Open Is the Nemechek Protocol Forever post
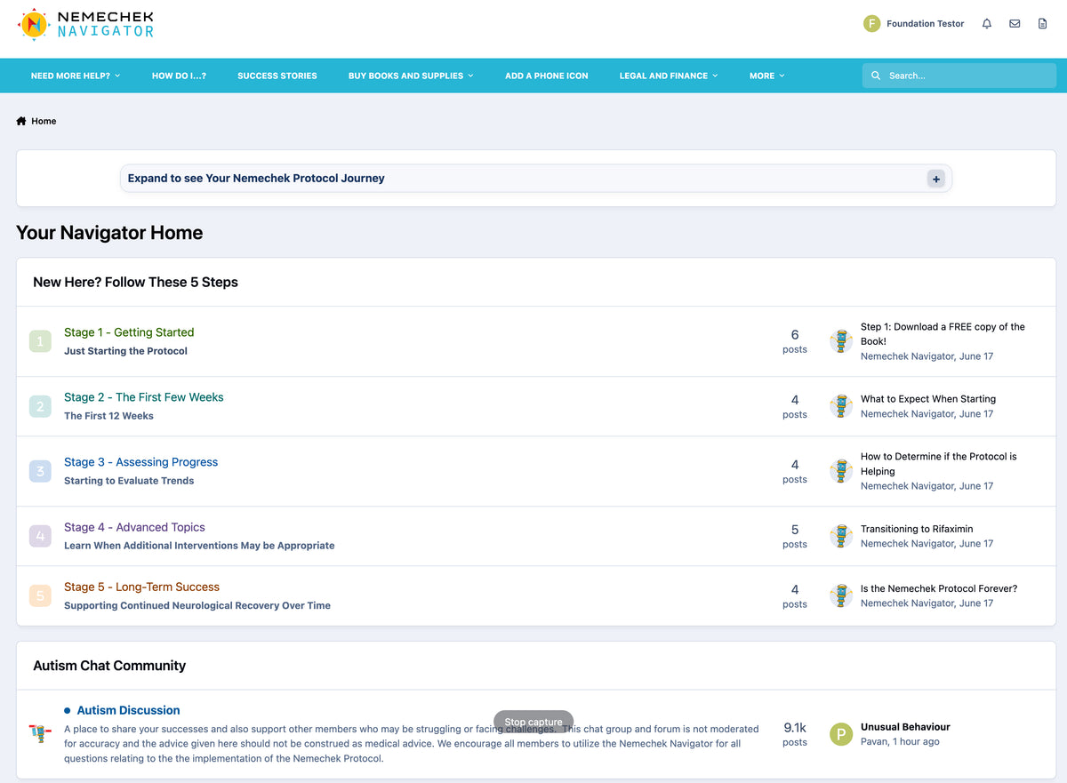 (x=939, y=588)
